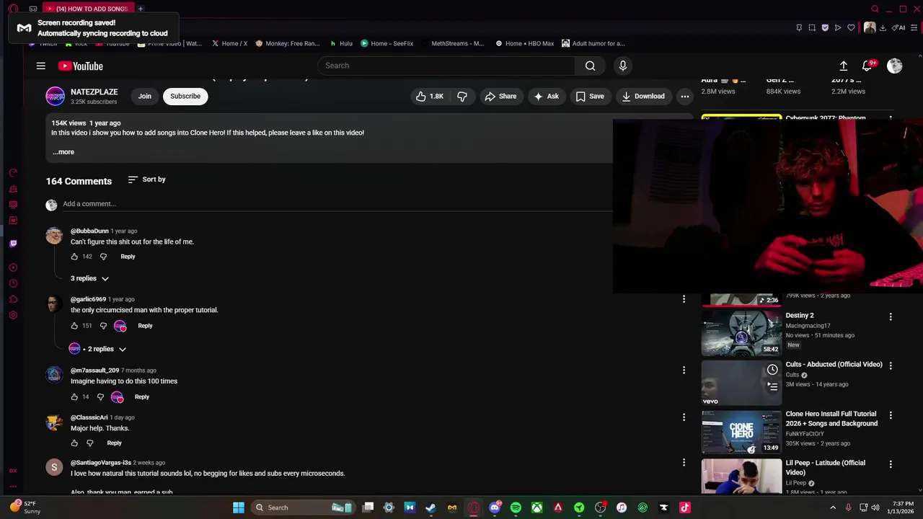Click the create upload arrow icon
This screenshot has width=923, height=519.
click(844, 66)
